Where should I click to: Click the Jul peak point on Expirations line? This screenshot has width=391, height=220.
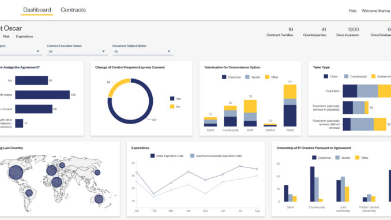[x=240, y=166]
